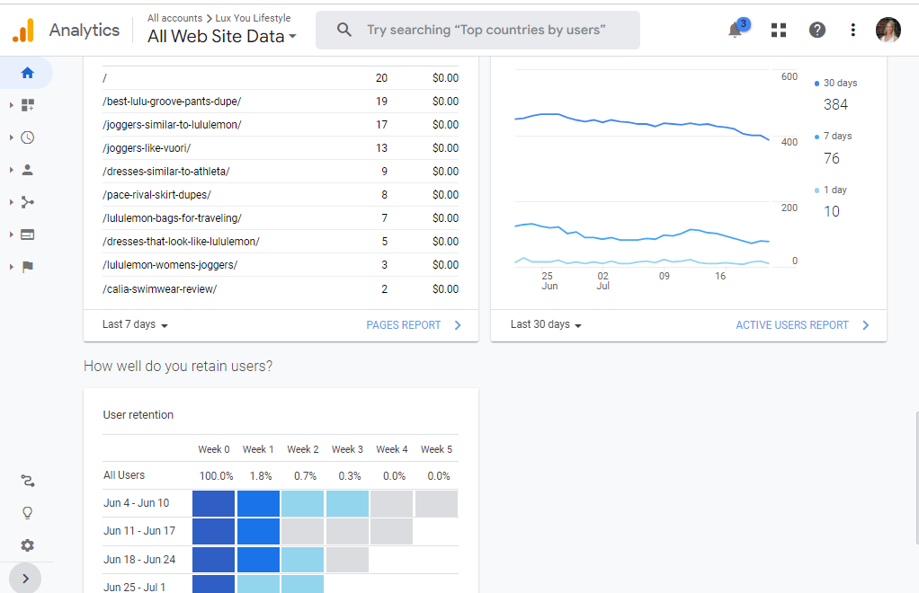Open the Attribution path icon
Image resolution: width=919 pixels, height=593 pixels.
coord(28,481)
